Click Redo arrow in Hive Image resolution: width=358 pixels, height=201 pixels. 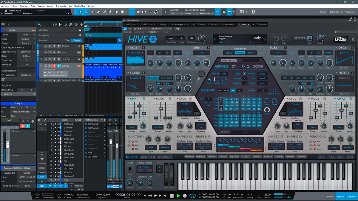(x=284, y=38)
